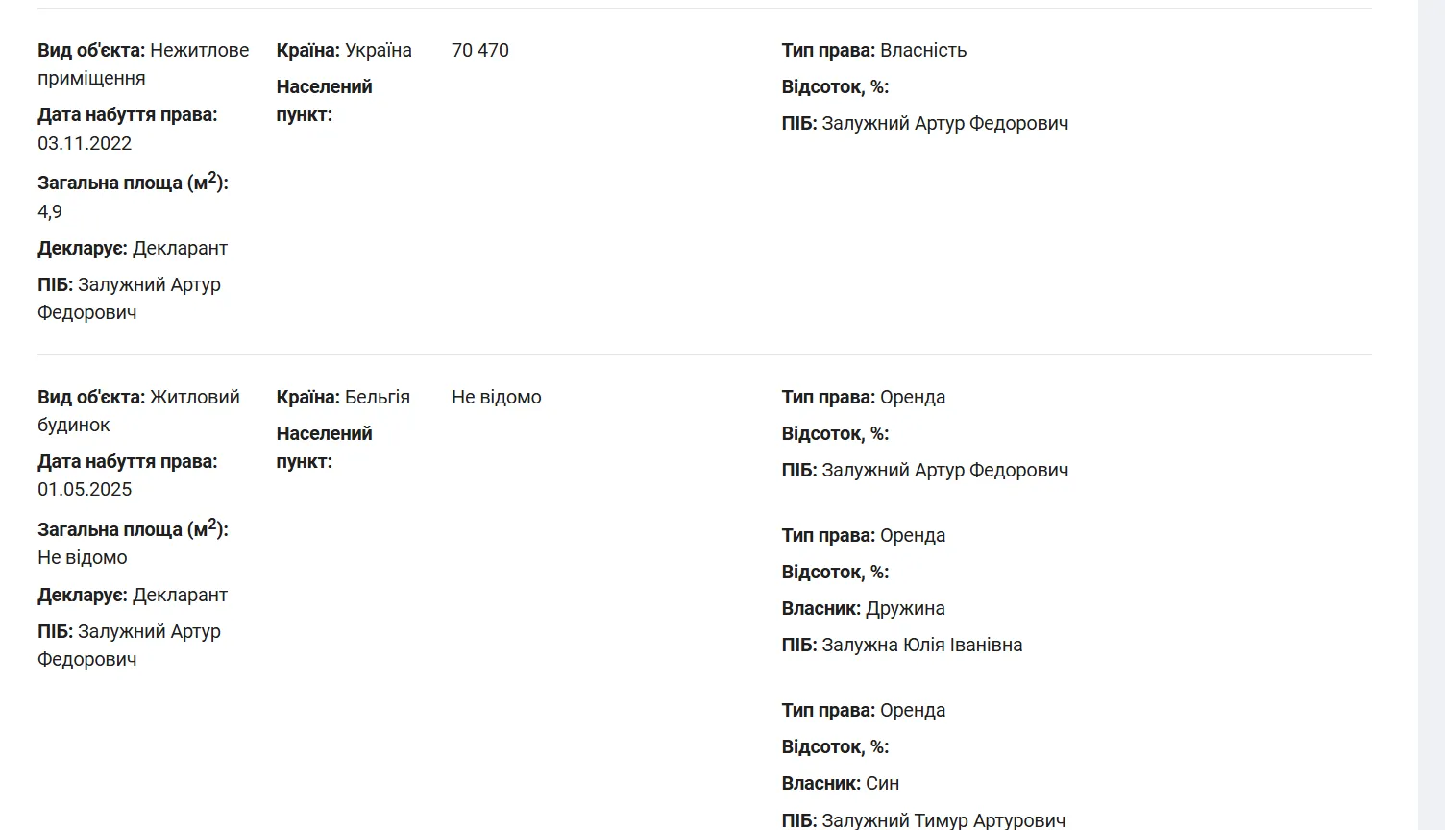
Task: Click the vertical scrollbar track on right
Action: tap(1431, 415)
